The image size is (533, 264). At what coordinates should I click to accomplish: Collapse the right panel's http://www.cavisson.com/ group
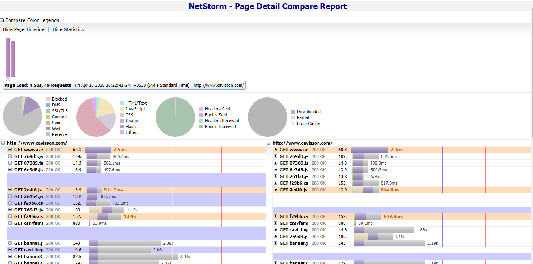click(x=269, y=143)
